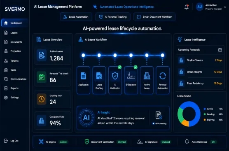Click the Communications sidebar icon

6,79
